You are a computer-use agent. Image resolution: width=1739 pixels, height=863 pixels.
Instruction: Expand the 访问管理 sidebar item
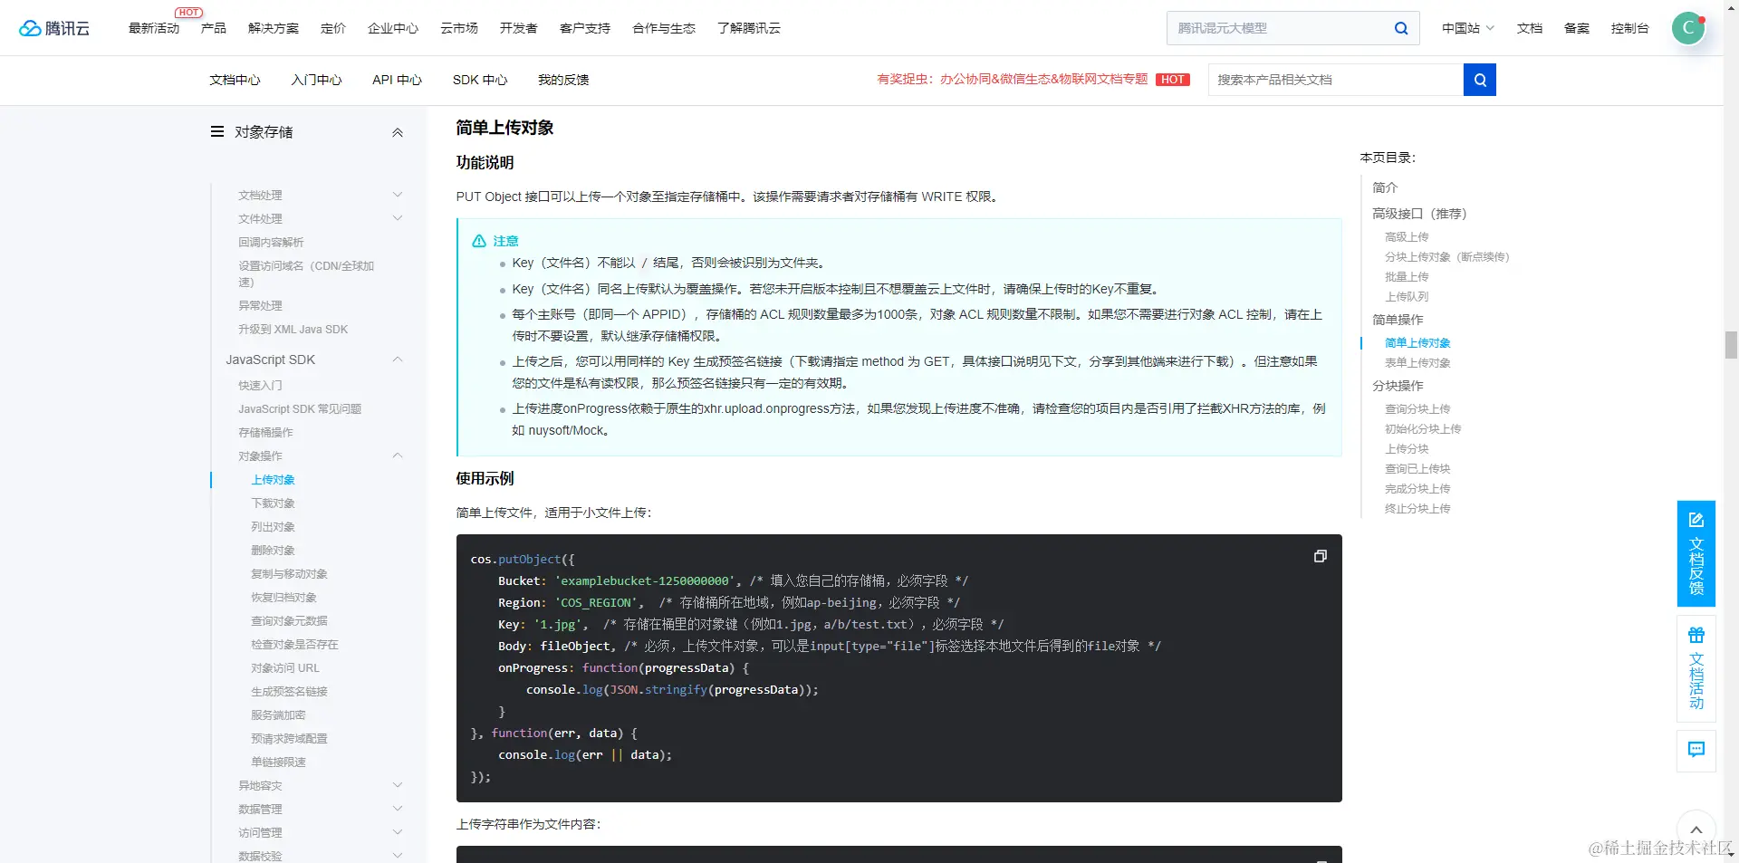(398, 832)
